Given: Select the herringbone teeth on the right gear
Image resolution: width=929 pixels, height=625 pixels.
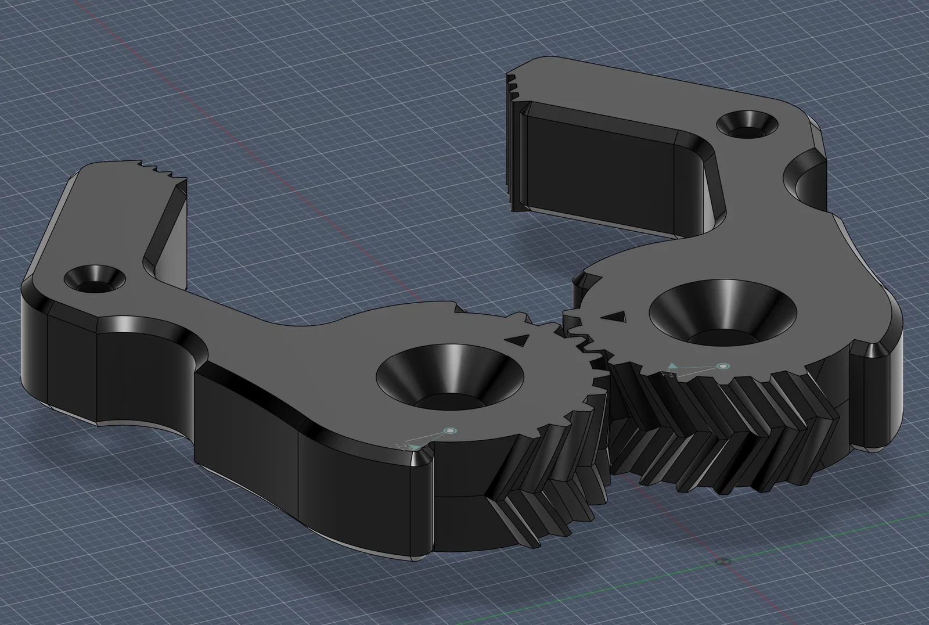Looking at the screenshot, I should (726, 430).
